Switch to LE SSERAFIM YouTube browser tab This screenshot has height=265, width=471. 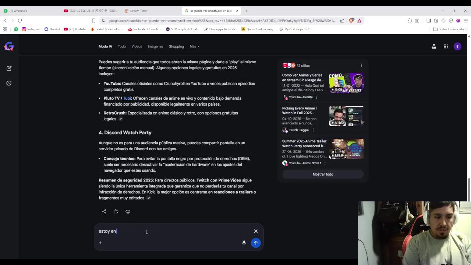pos(90,11)
